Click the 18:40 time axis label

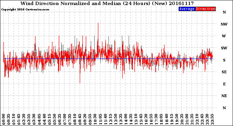coord(166,119)
